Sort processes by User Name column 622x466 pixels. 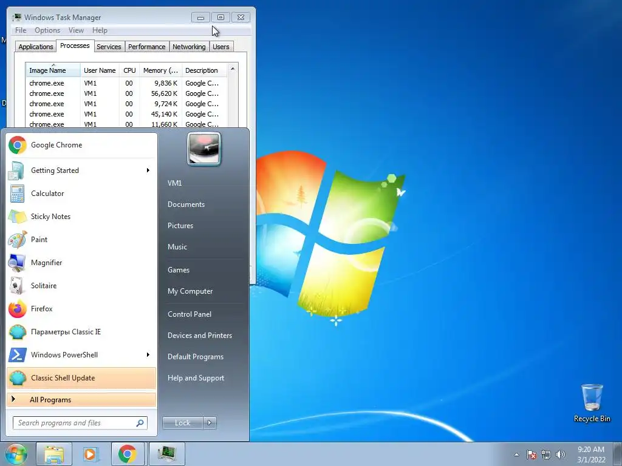100,70
